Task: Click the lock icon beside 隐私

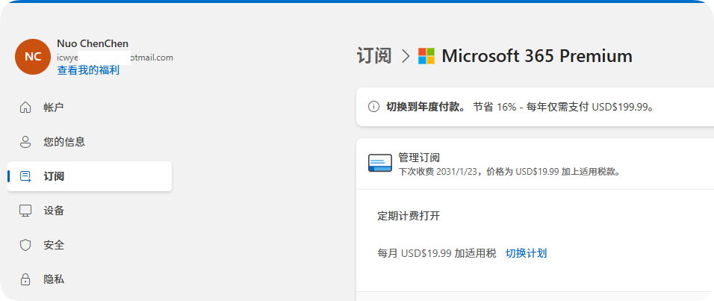Action: (x=25, y=279)
